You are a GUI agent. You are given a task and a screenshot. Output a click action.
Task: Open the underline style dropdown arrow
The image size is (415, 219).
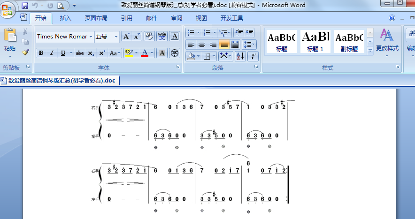(71, 53)
